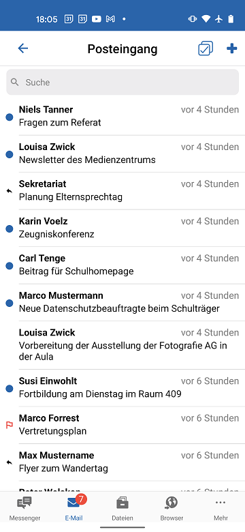Compose new email with plus icon
This screenshot has height=532, width=245.
232,48
